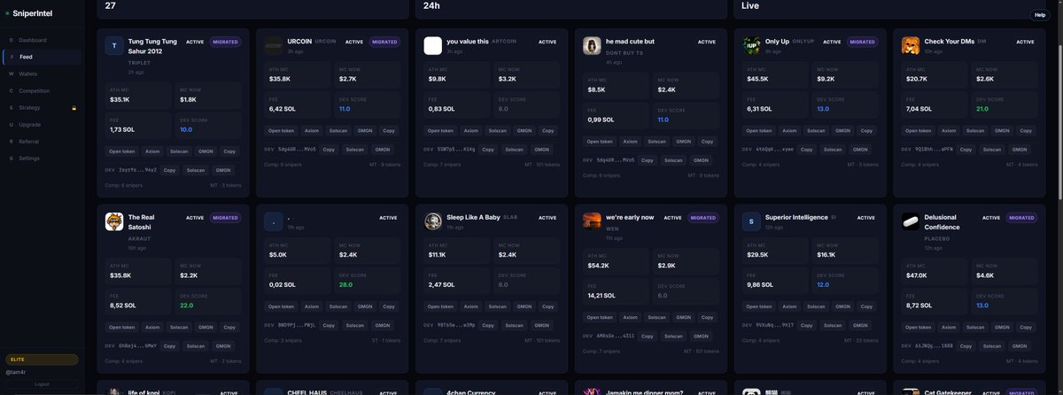Open Superior Intelligence on GMGN

843,306
